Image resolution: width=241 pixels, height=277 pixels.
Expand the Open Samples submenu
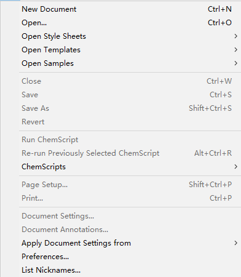point(130,63)
